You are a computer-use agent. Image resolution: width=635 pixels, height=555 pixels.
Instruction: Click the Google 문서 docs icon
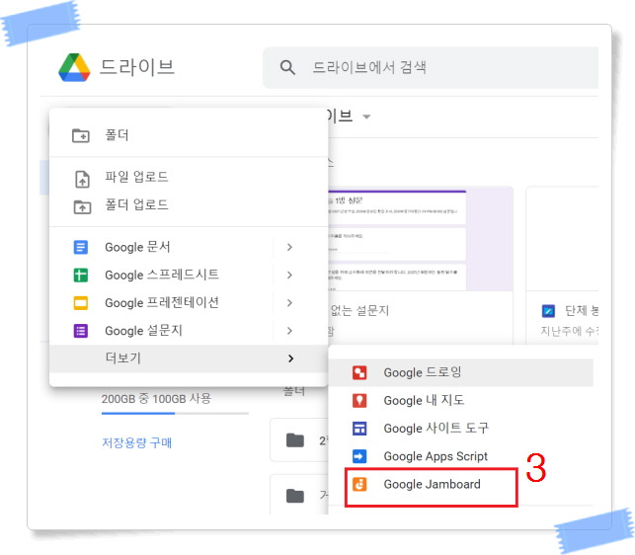pyautogui.click(x=80, y=247)
